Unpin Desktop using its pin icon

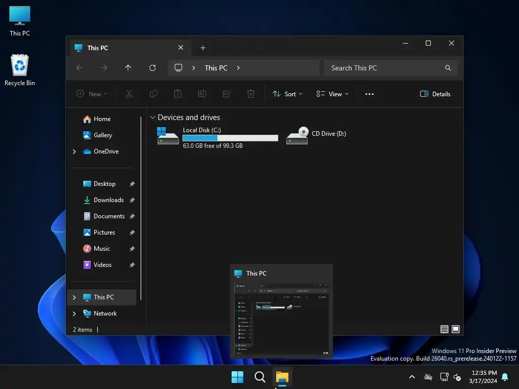(x=132, y=184)
